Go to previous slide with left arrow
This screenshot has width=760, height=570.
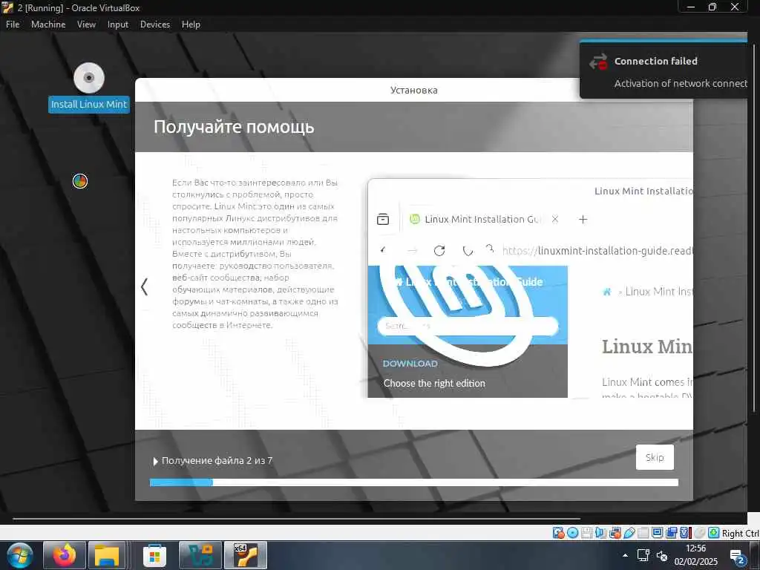(x=144, y=286)
